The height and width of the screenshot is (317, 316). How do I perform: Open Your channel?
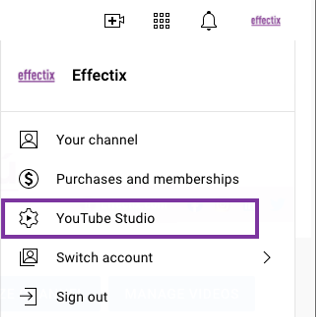pos(147,139)
